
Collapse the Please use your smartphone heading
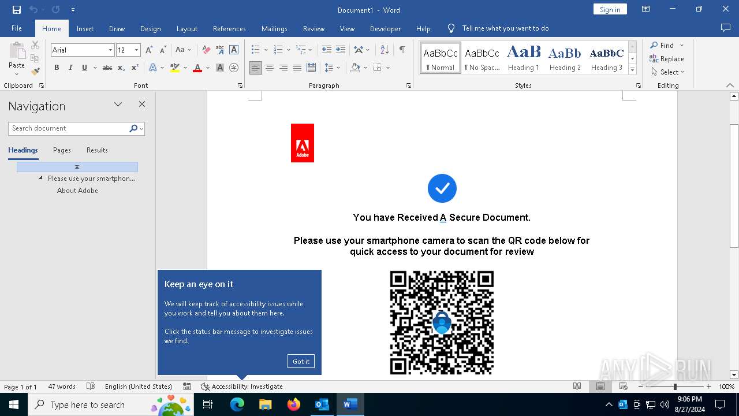(40, 178)
